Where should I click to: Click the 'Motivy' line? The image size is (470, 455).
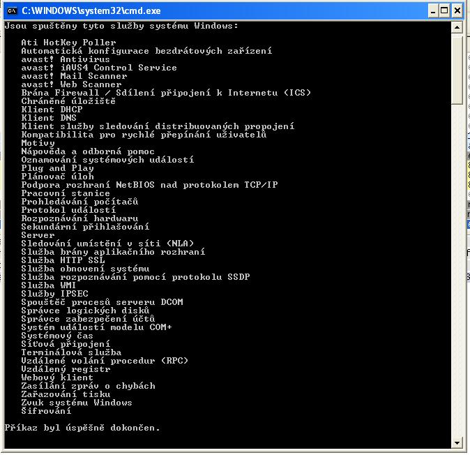click(38, 143)
